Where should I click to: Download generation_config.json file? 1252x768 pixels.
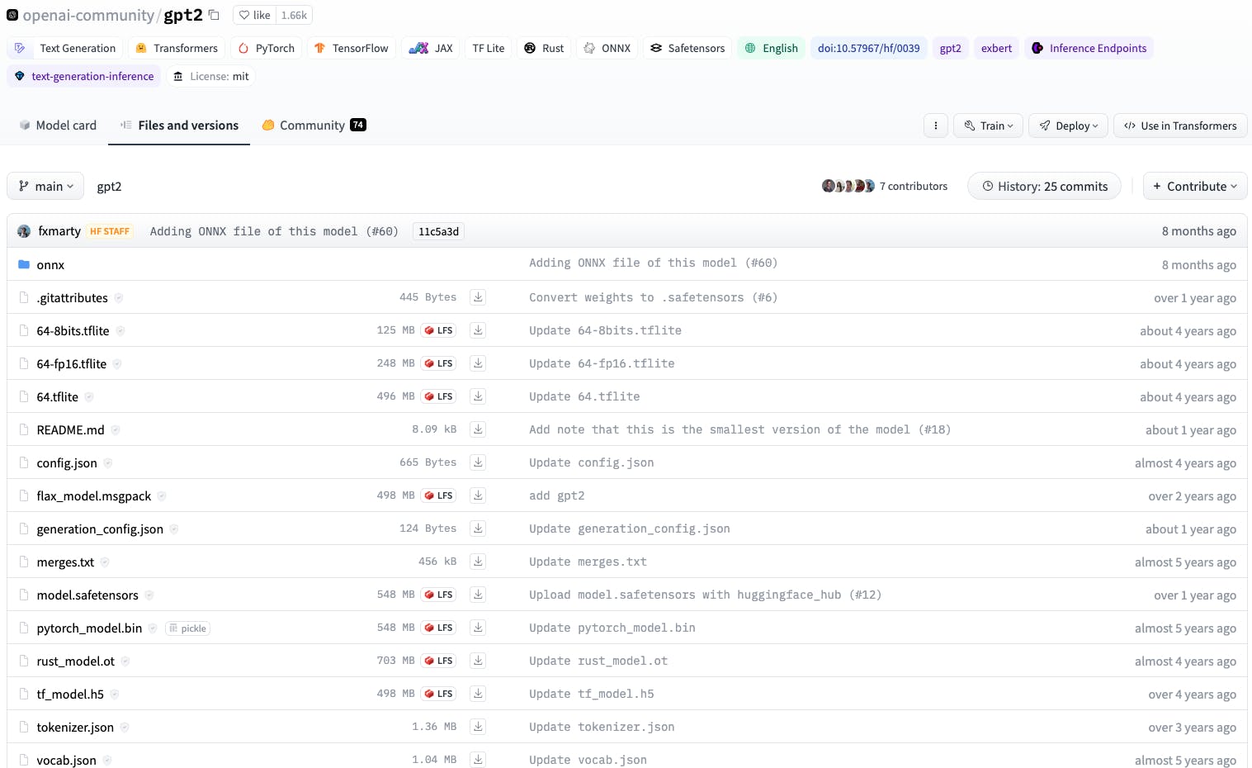click(x=478, y=529)
